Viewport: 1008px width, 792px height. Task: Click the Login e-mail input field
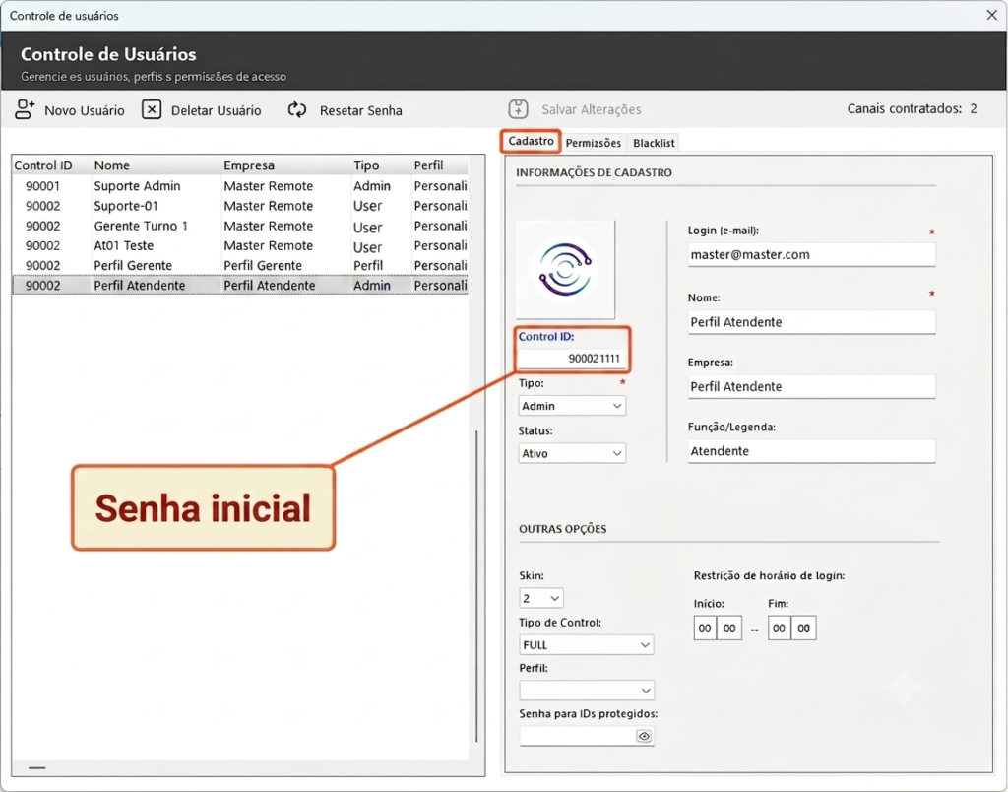click(811, 255)
